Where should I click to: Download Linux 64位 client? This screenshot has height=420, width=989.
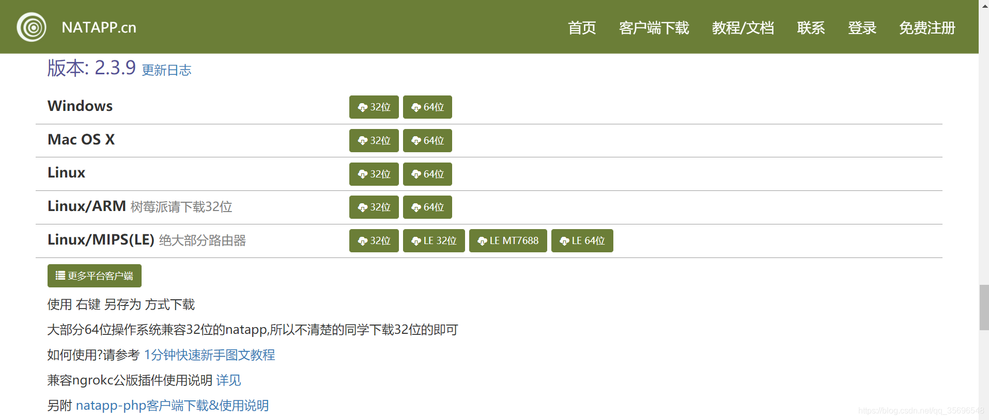(427, 174)
